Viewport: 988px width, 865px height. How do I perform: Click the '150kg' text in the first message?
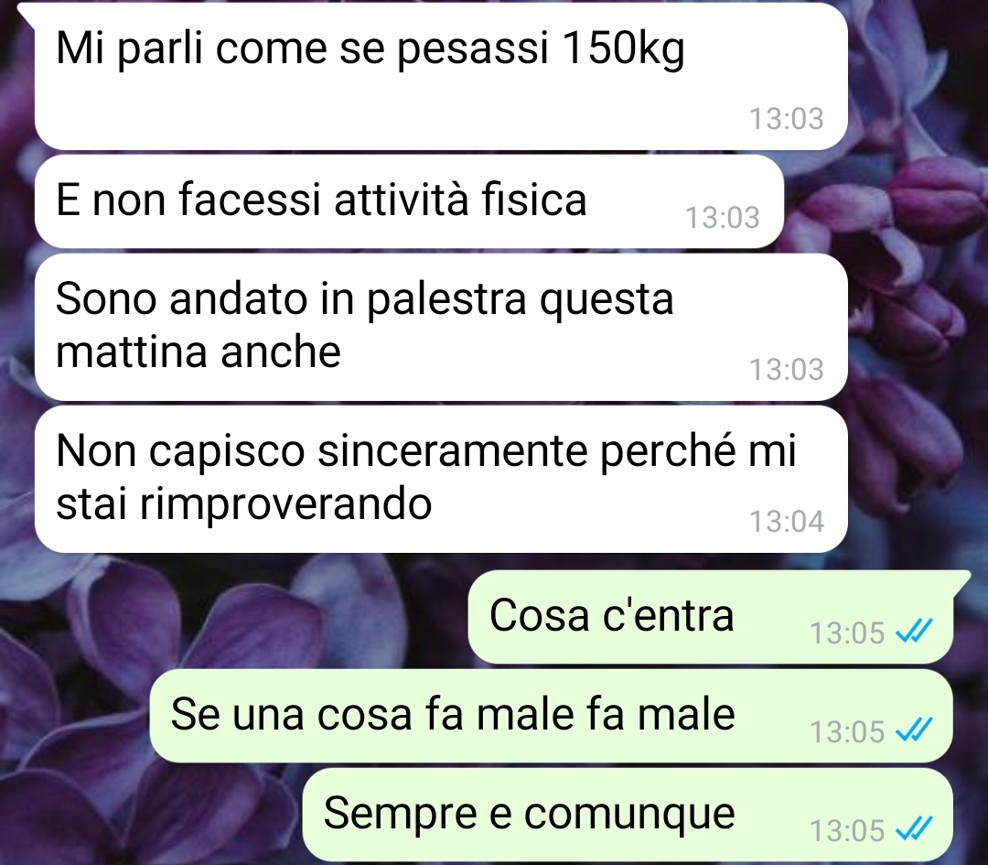(x=622, y=48)
